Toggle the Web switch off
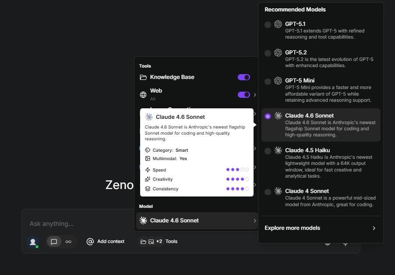This screenshot has width=395, height=275. click(x=244, y=95)
